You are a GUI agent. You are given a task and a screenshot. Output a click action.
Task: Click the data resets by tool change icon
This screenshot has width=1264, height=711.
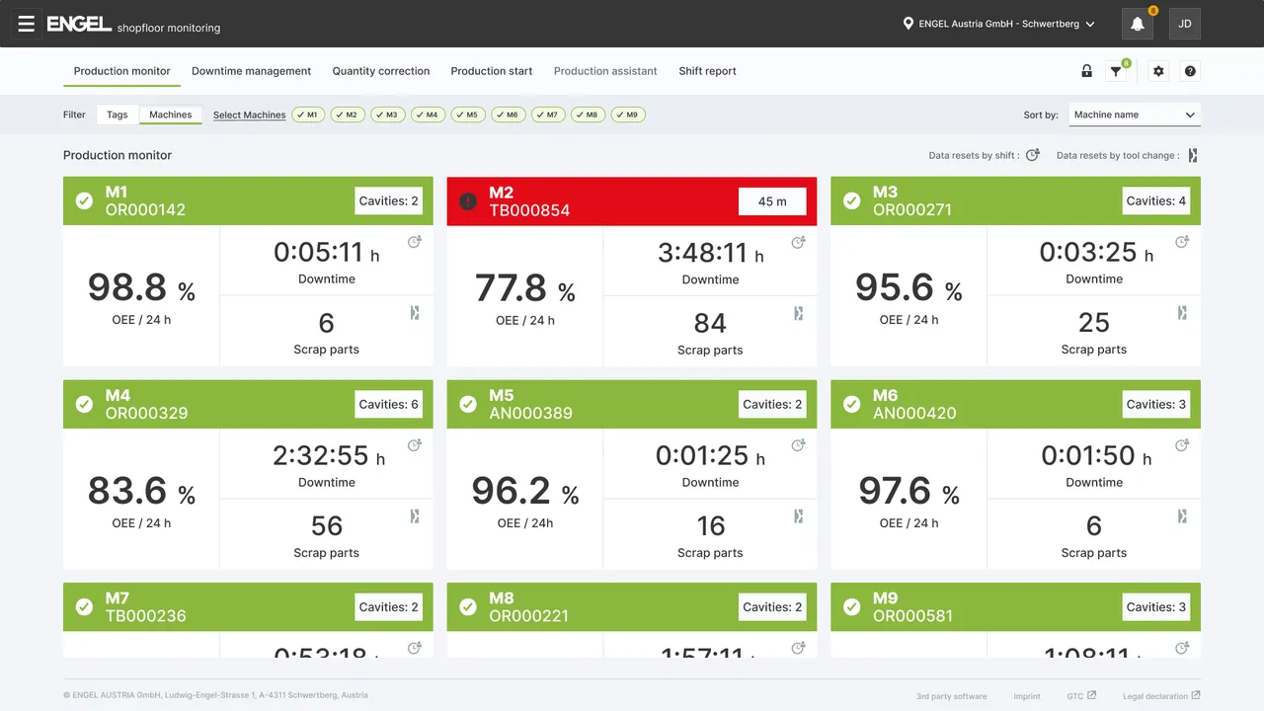tap(1193, 155)
